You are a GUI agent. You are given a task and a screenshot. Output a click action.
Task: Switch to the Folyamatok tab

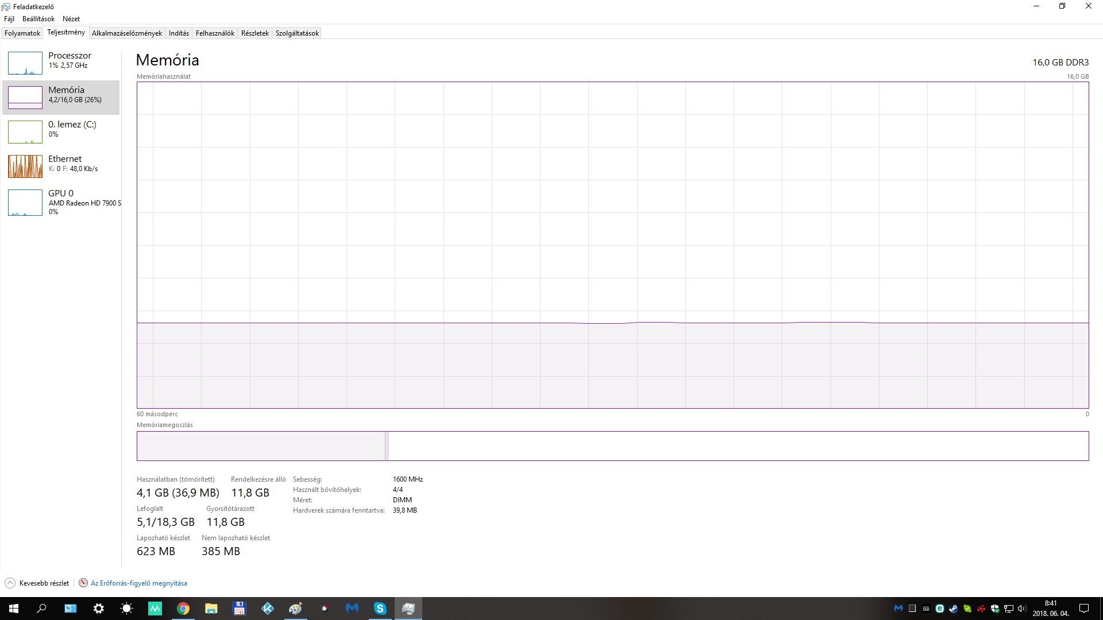pos(22,33)
